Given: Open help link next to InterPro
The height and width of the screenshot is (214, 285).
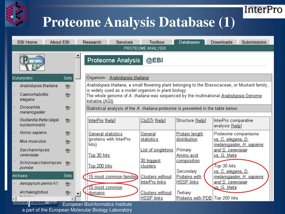Looking at the screenshot, I should click(110, 120).
